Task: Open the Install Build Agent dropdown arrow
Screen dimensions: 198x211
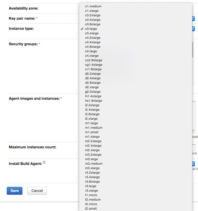Action: click(x=194, y=164)
